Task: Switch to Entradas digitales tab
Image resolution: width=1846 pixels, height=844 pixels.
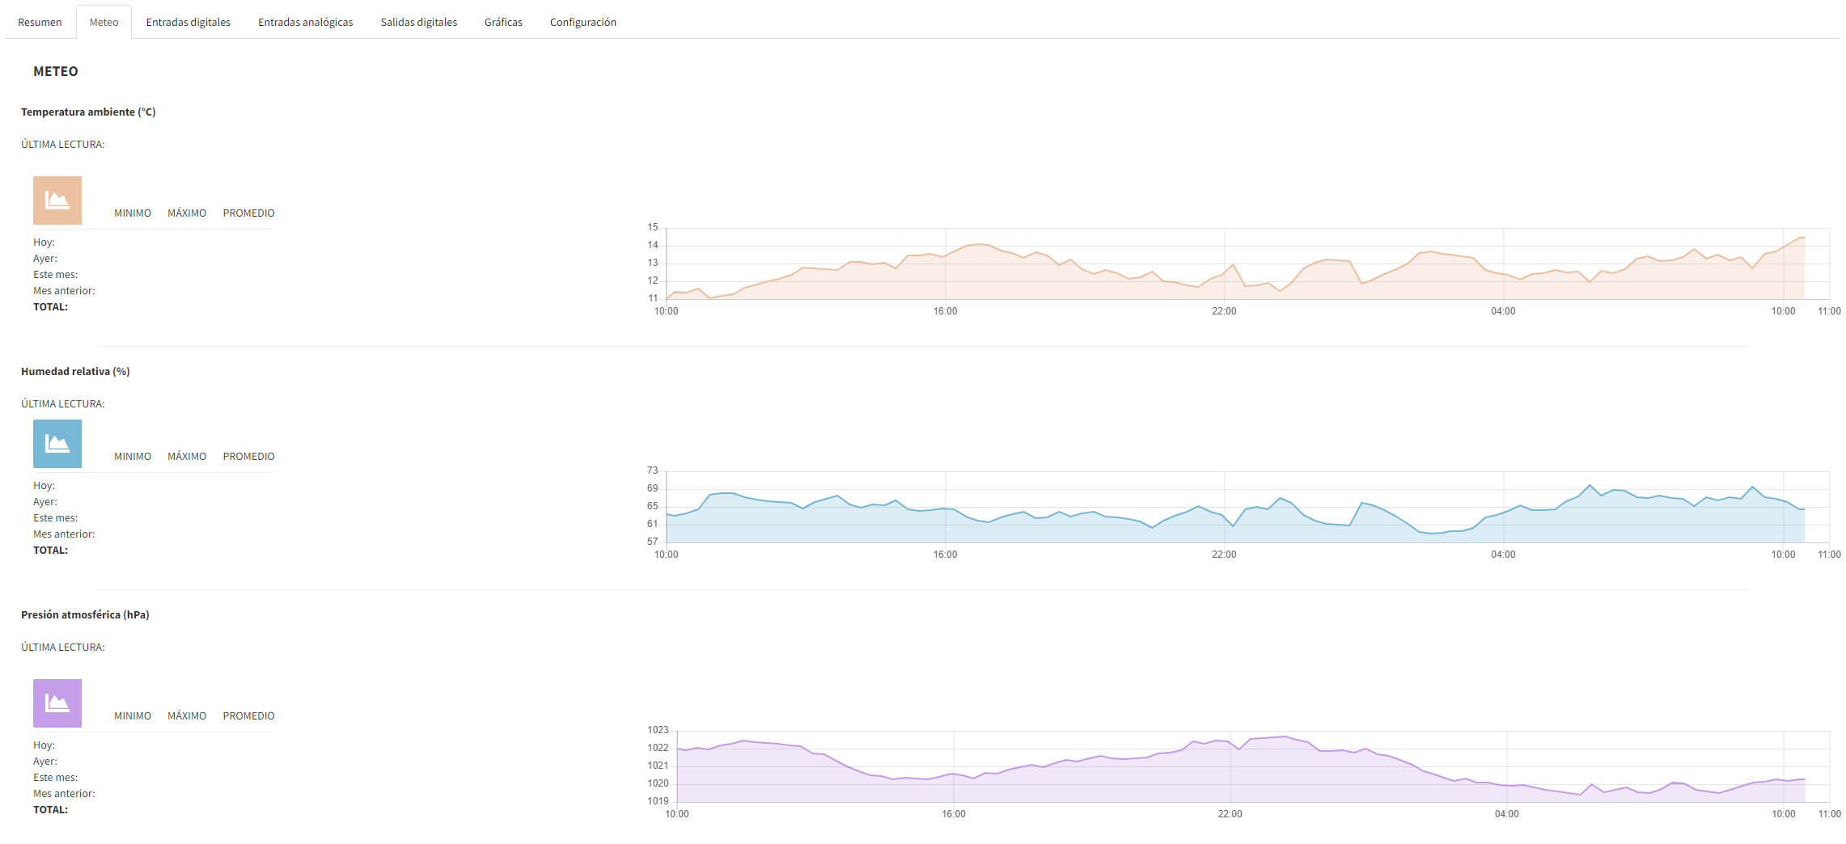Action: (188, 22)
